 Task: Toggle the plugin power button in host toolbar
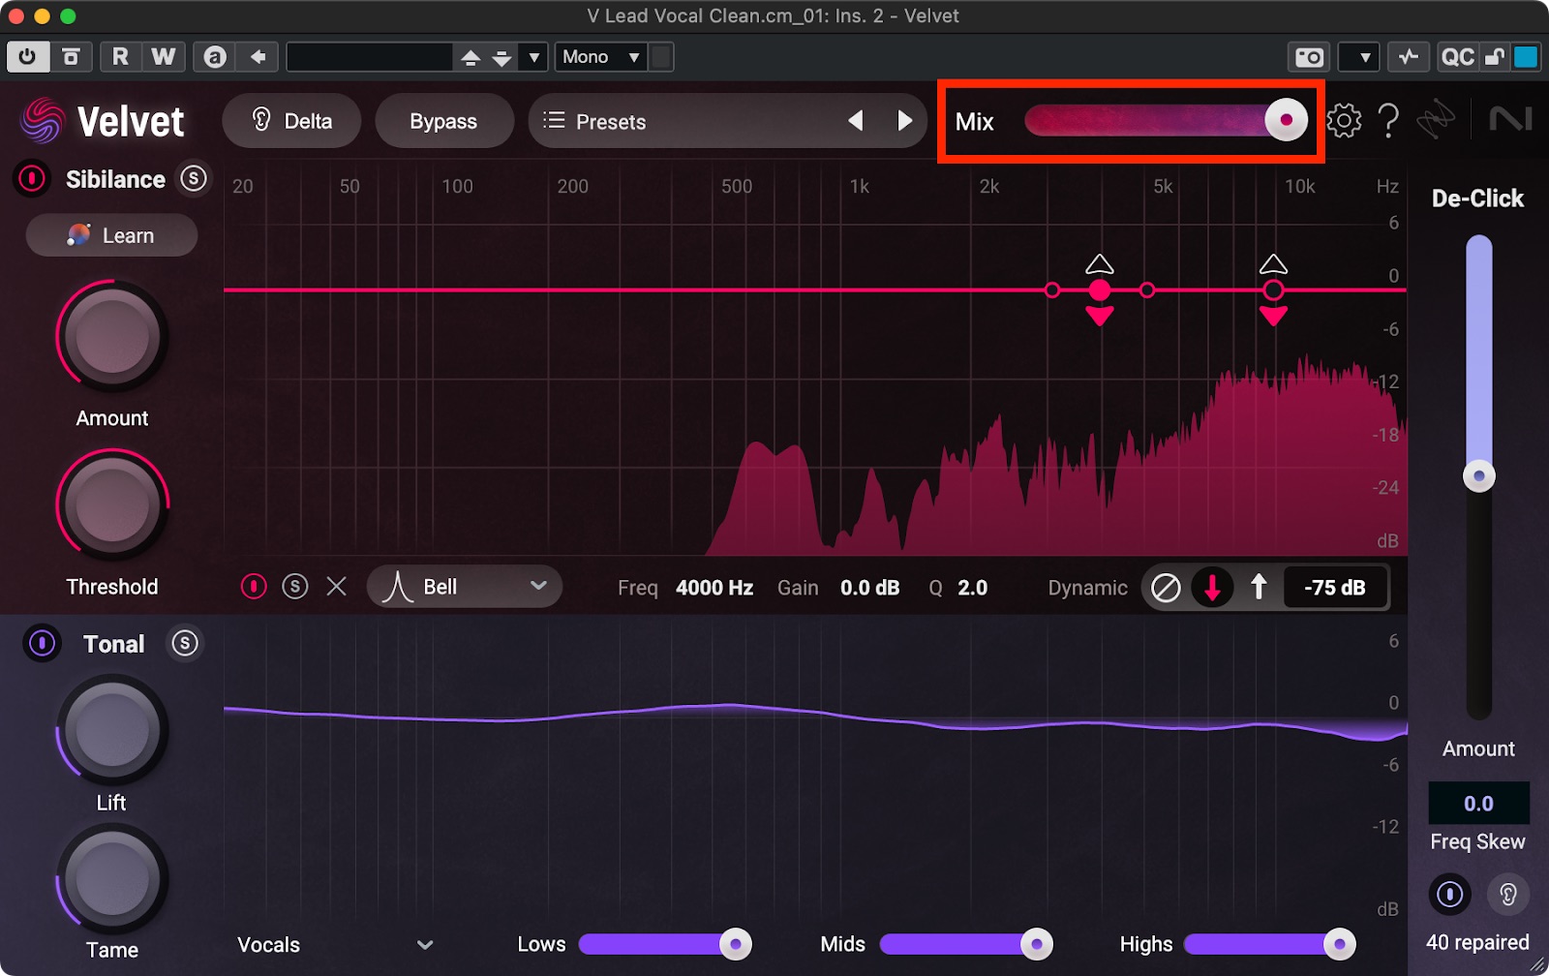tap(27, 56)
